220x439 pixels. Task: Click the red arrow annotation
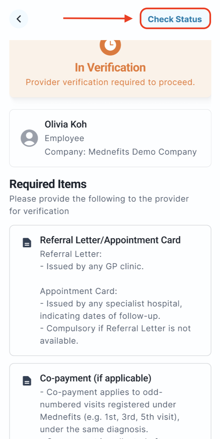[98, 18]
